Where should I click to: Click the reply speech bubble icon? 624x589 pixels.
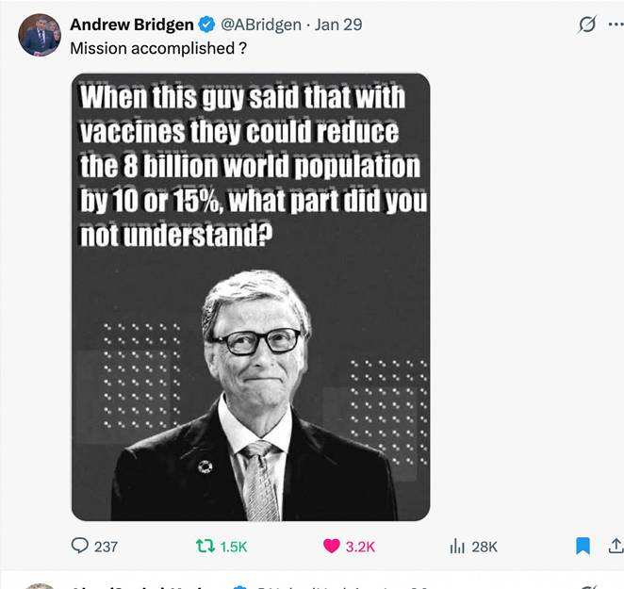pyautogui.click(x=79, y=546)
